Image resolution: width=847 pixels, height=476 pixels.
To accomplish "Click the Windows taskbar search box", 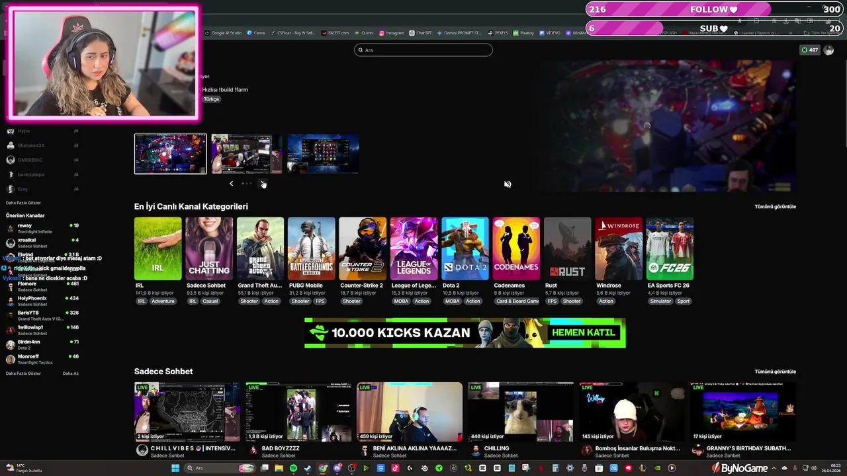I will [x=220, y=468].
